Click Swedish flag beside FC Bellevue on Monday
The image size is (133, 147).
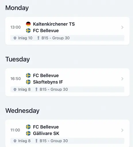[x=28, y=30]
